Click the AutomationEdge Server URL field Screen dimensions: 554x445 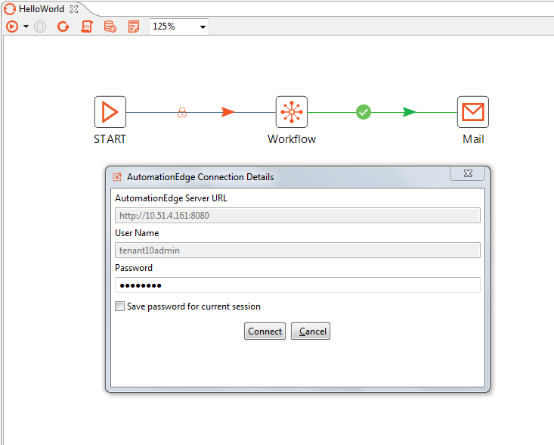[298, 216]
